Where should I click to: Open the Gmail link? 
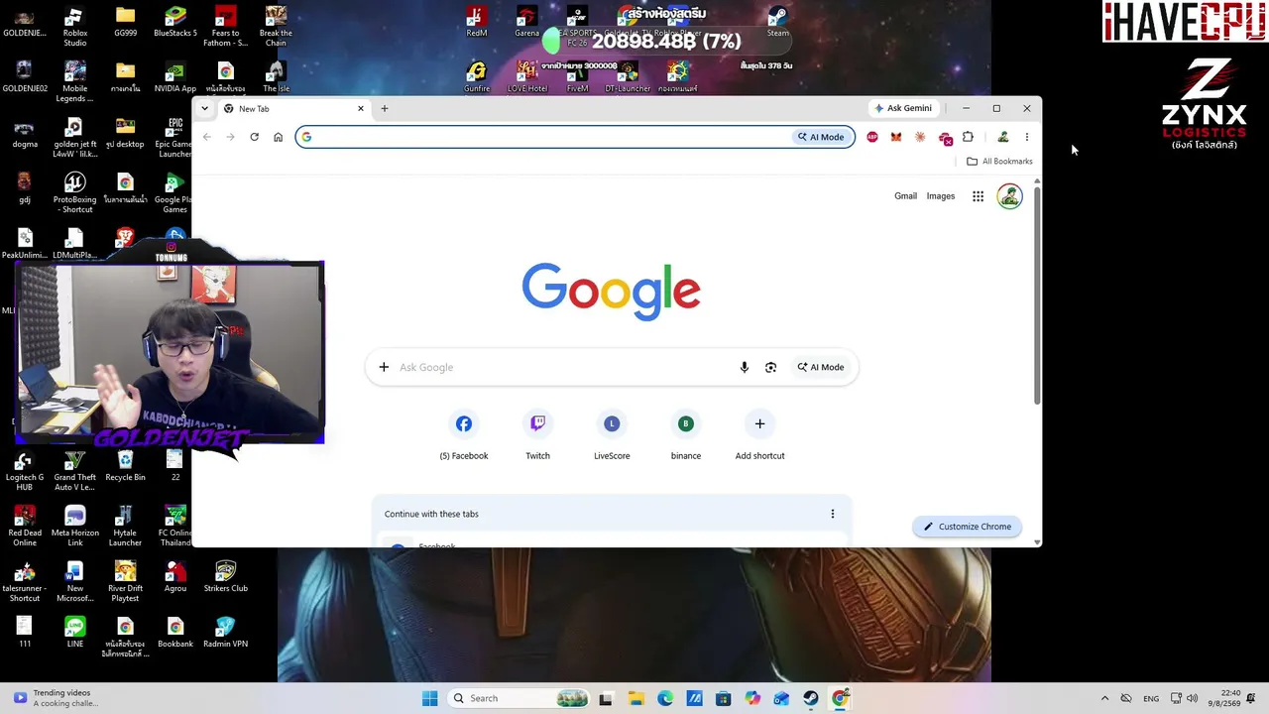tap(905, 196)
